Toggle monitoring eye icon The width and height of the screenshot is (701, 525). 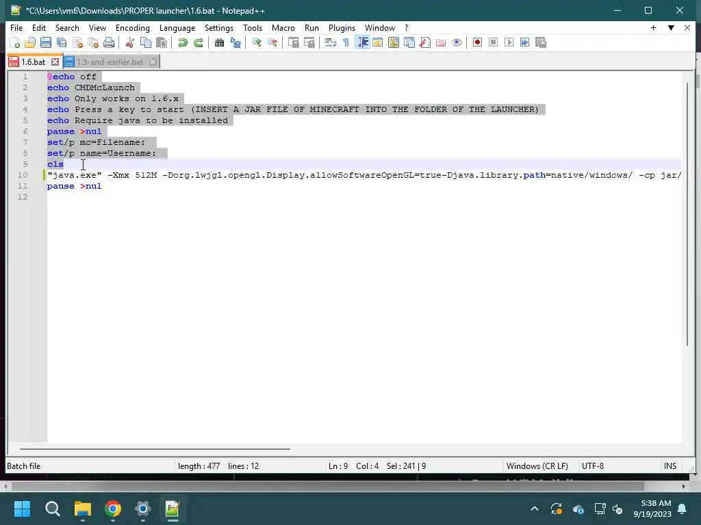click(457, 42)
